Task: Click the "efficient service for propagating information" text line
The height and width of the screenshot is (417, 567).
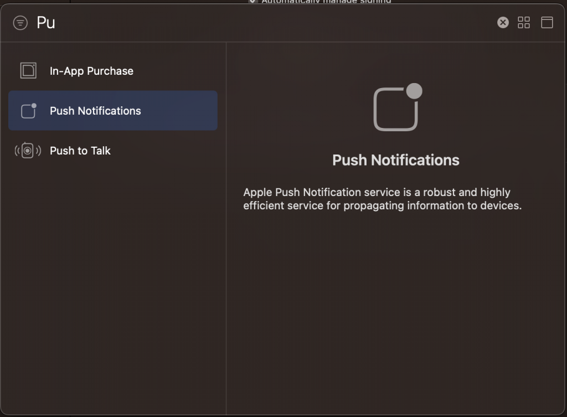Action: pos(382,206)
